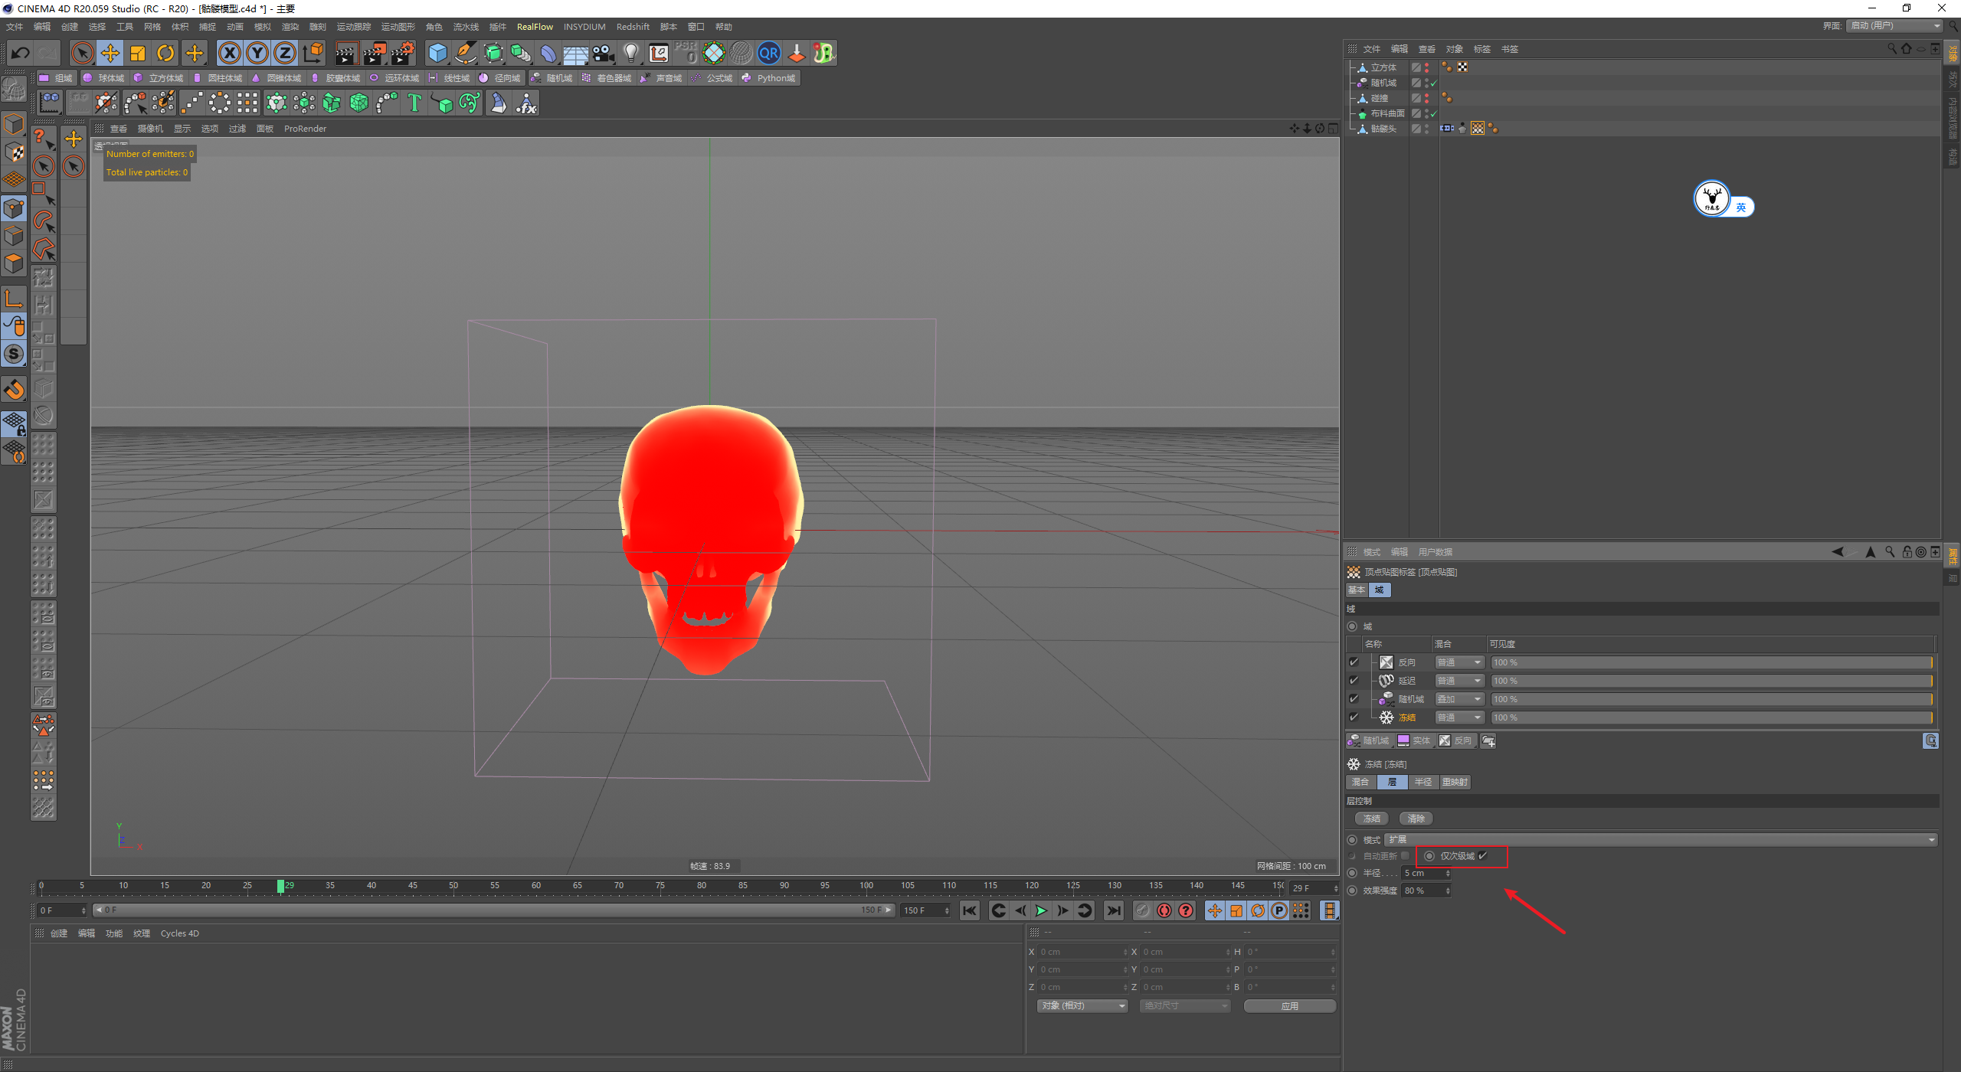Image resolution: width=1961 pixels, height=1072 pixels.
Task: Open blend mode dropdown for 随机域 layer
Action: [x=1459, y=699]
